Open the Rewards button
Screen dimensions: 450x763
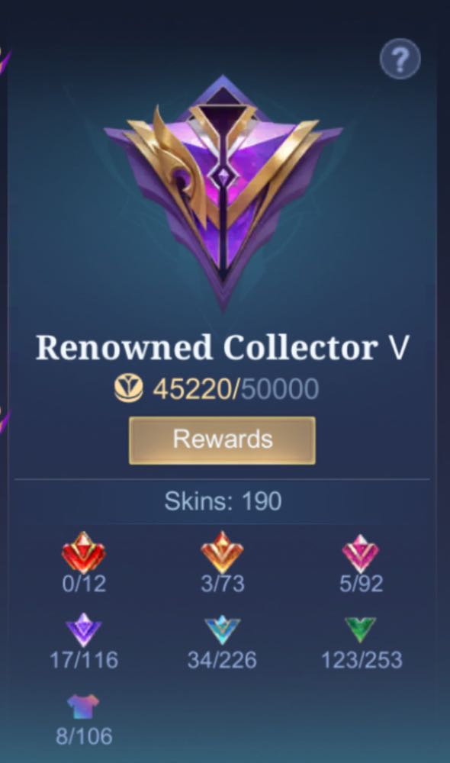pyautogui.click(x=222, y=440)
